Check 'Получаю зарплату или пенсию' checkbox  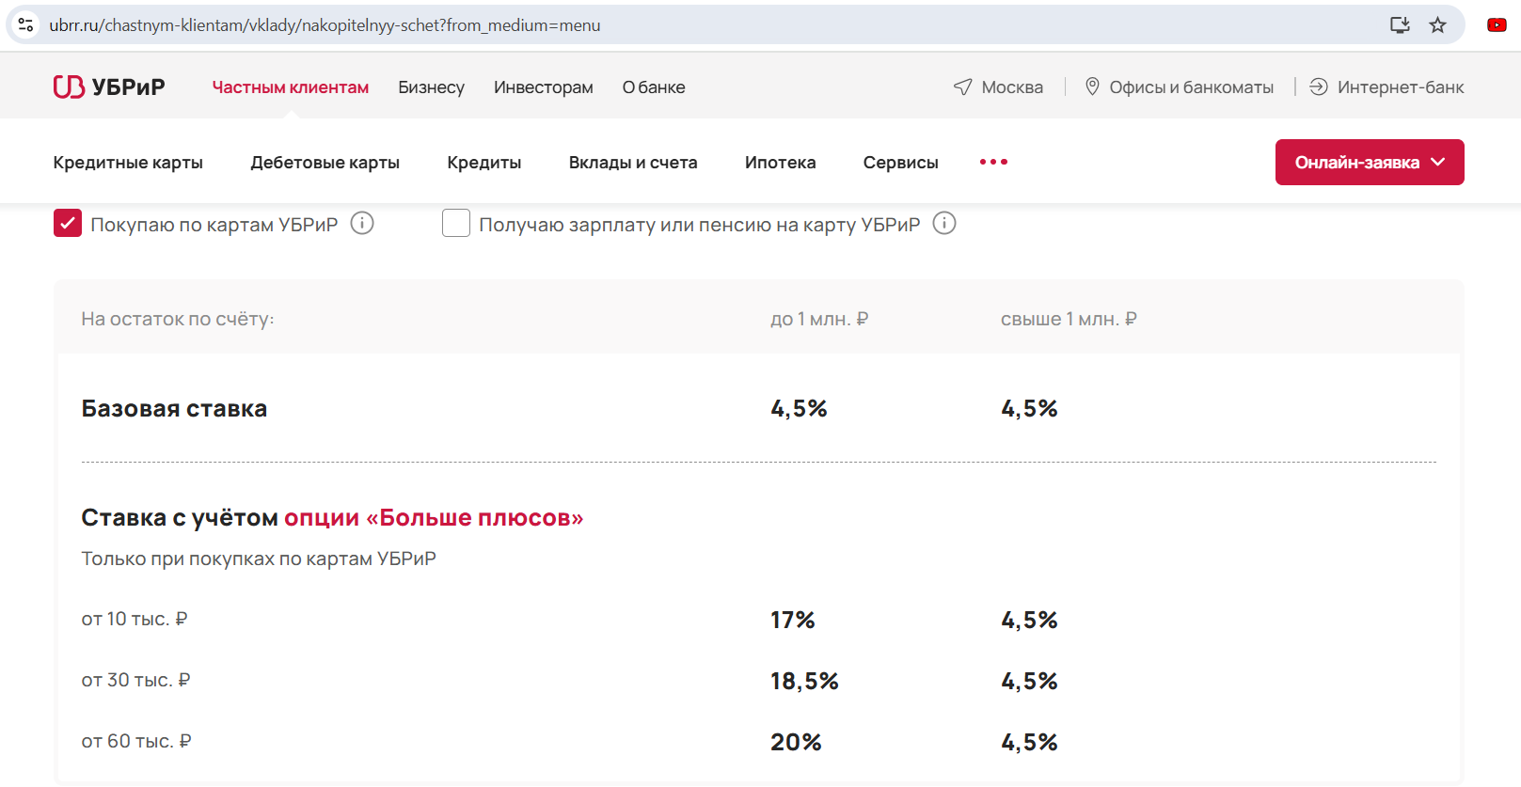[456, 224]
